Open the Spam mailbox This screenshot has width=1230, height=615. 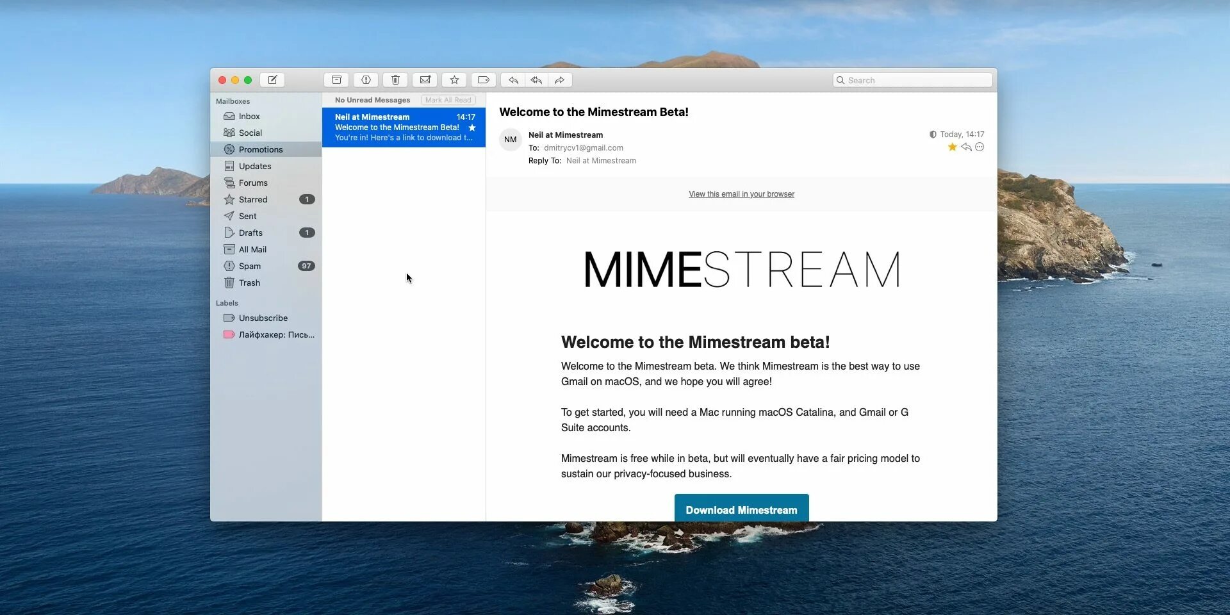(266, 266)
